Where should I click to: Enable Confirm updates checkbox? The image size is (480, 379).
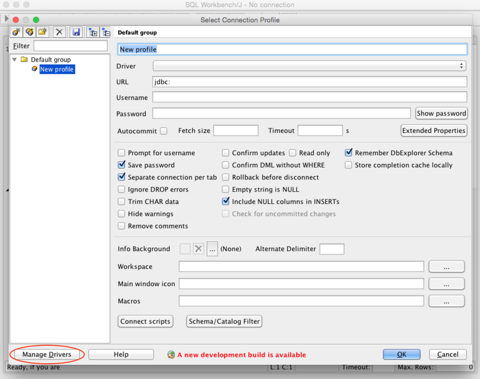coord(225,153)
